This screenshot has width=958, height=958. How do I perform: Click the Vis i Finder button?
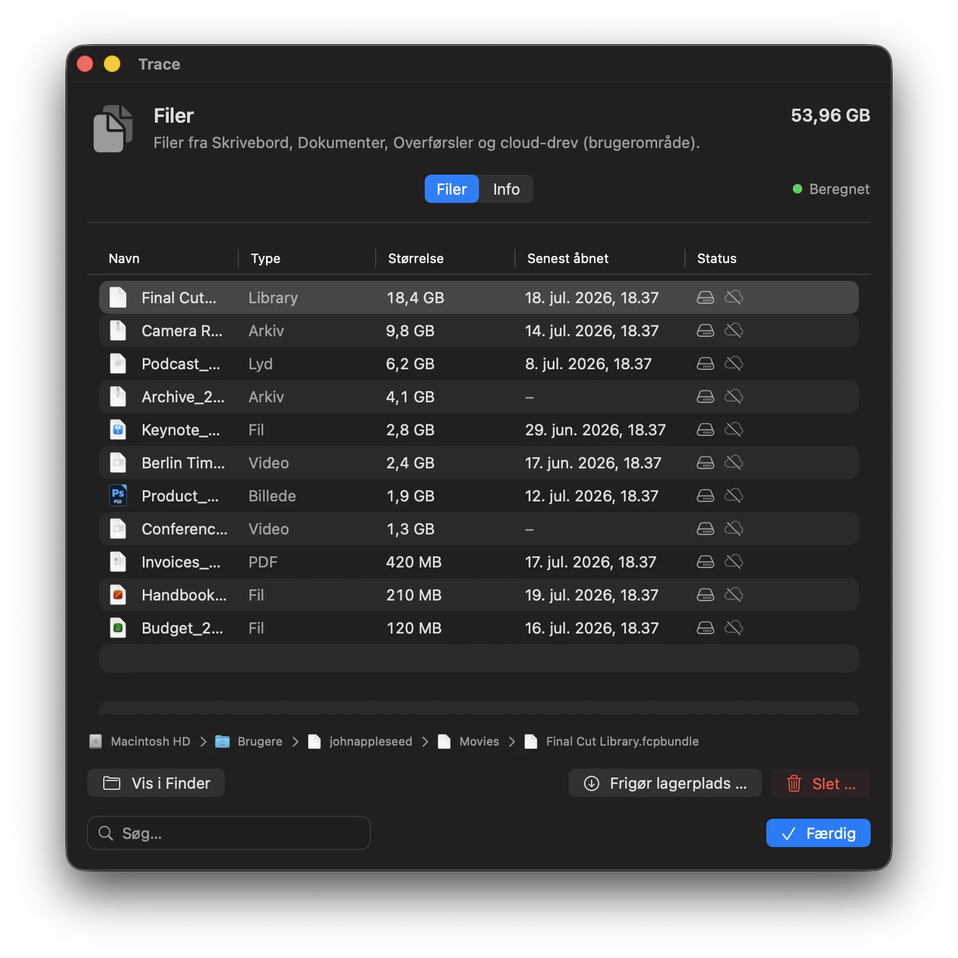click(x=156, y=783)
